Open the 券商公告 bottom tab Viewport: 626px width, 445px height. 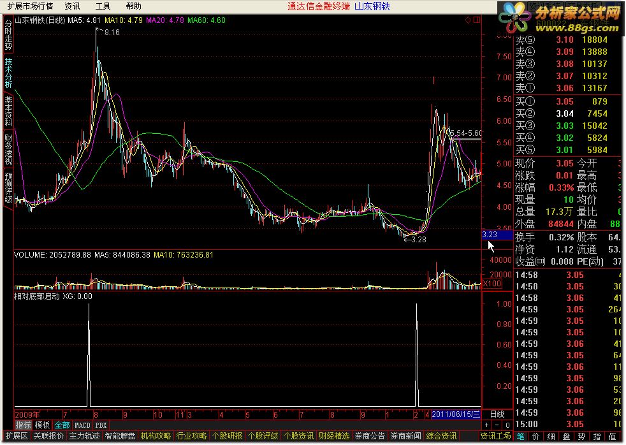[369, 436]
